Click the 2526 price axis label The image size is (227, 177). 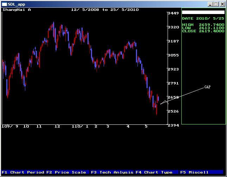pos(173,111)
